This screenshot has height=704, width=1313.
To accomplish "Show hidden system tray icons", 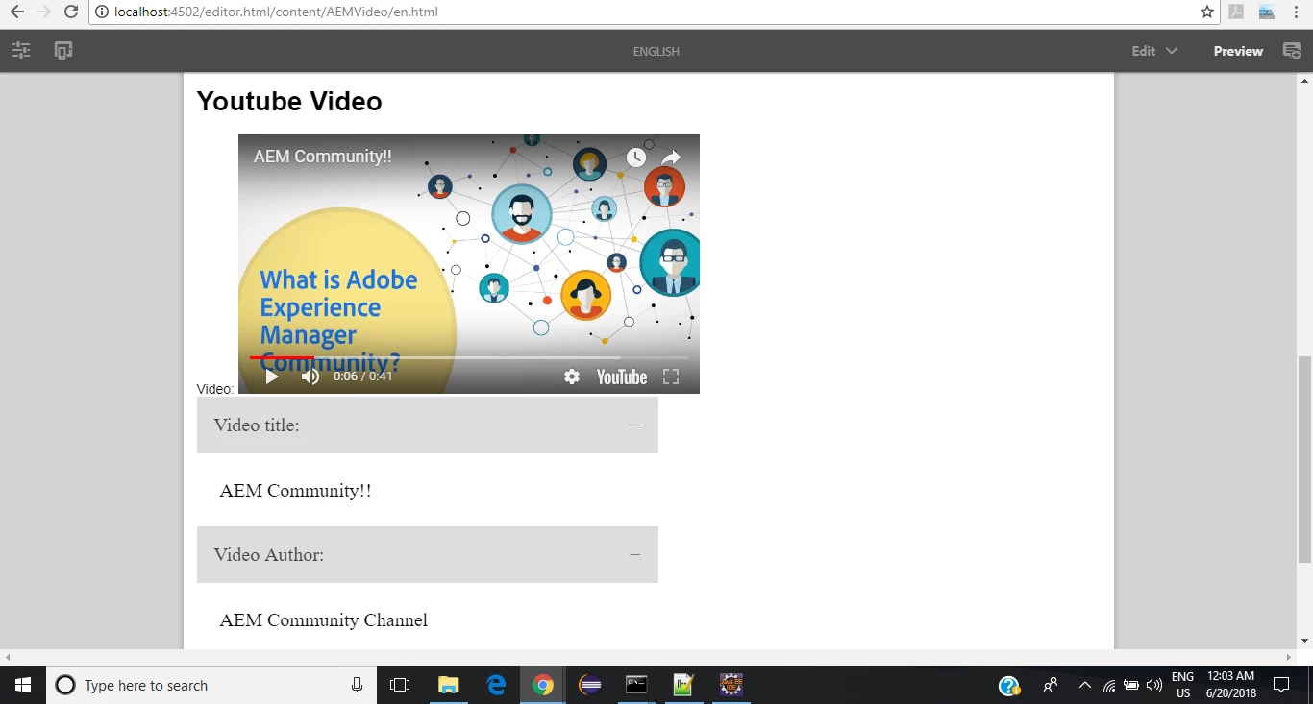I will point(1085,685).
